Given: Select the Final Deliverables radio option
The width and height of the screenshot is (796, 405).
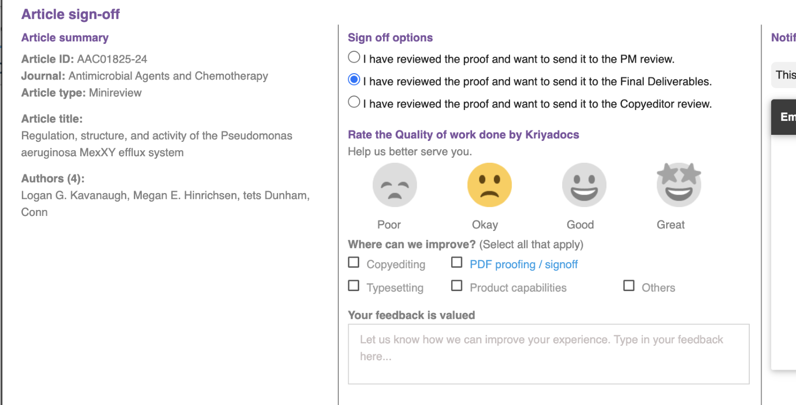Looking at the screenshot, I should [x=354, y=80].
